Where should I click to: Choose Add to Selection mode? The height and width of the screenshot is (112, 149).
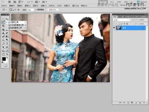13,10
